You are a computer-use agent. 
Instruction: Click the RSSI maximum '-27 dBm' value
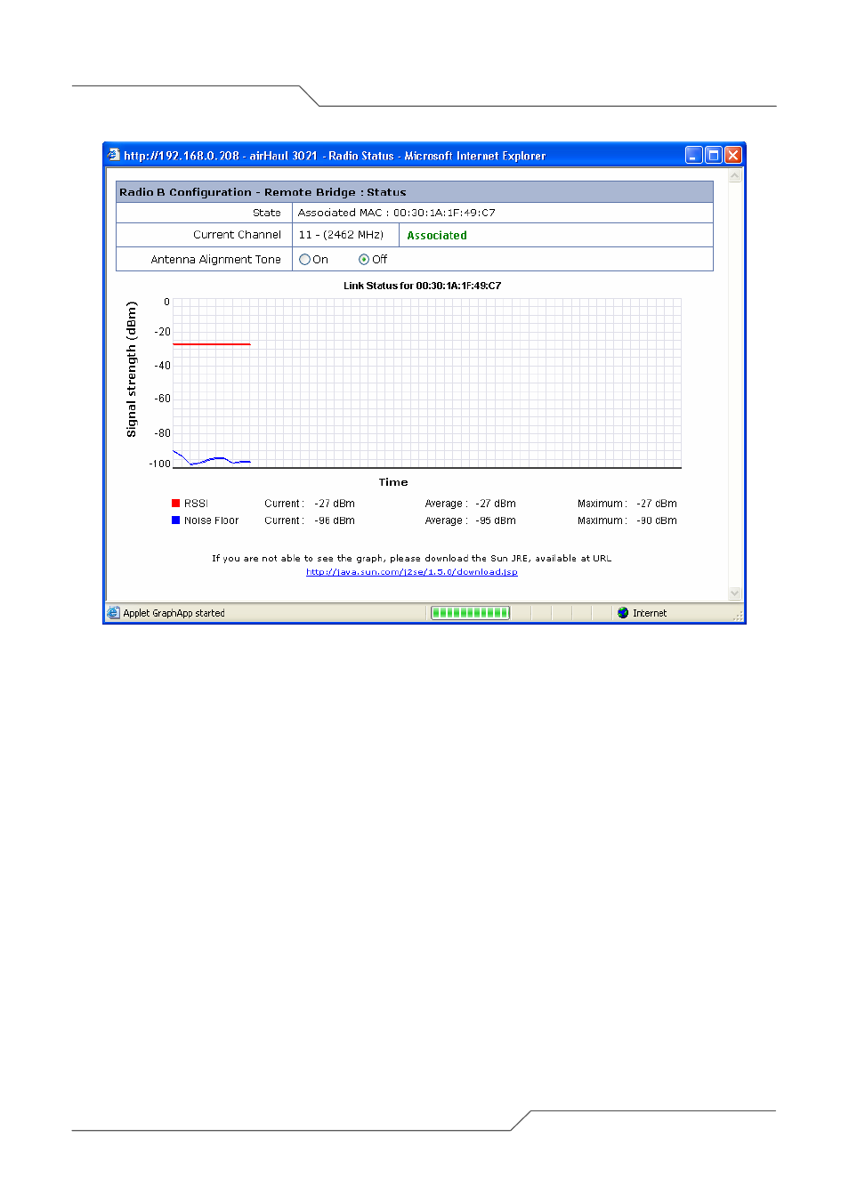657,504
